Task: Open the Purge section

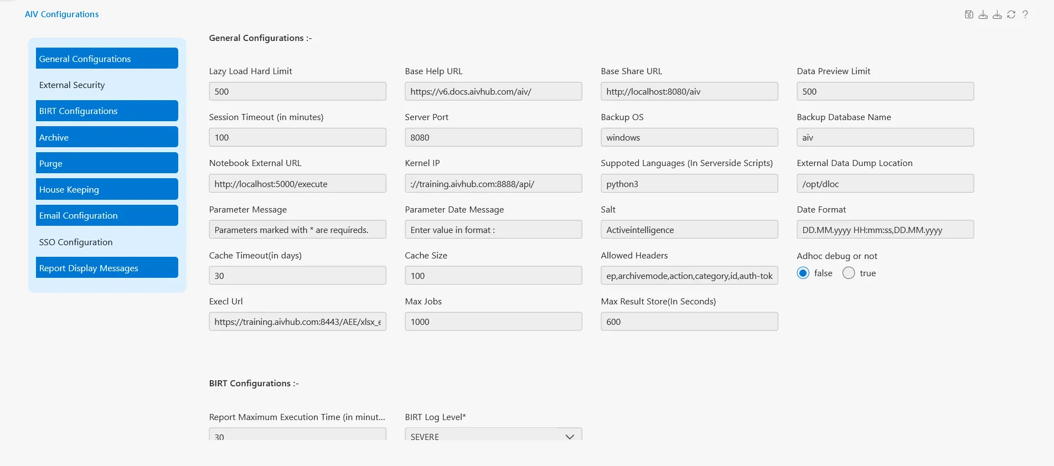Action: [x=107, y=163]
